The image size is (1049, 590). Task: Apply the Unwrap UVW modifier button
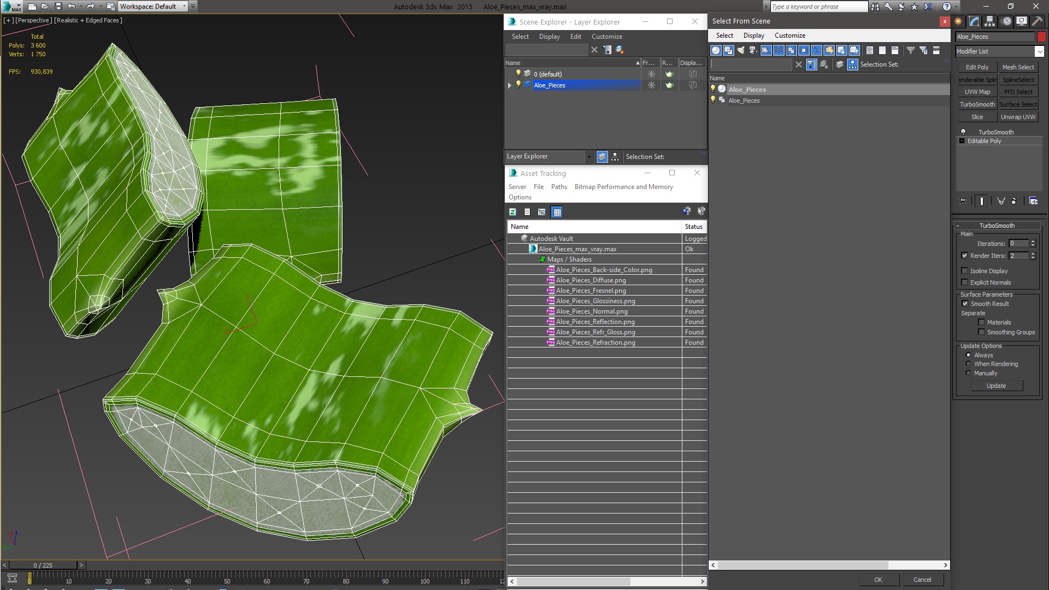[x=1018, y=117]
